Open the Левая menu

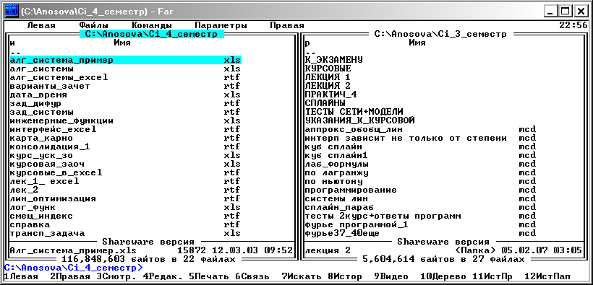41,26
